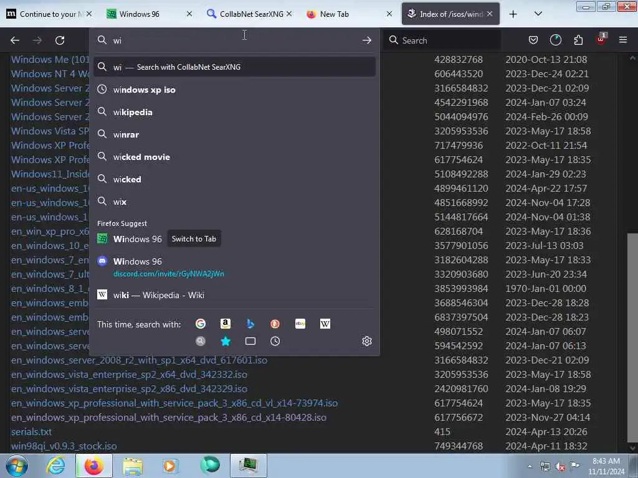Switch to the New Tab tab
The image size is (638, 478).
click(x=350, y=14)
